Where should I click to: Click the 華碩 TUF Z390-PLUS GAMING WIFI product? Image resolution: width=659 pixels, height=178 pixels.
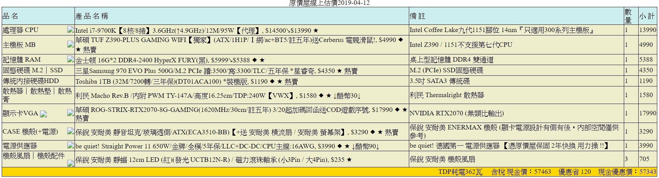239,45
